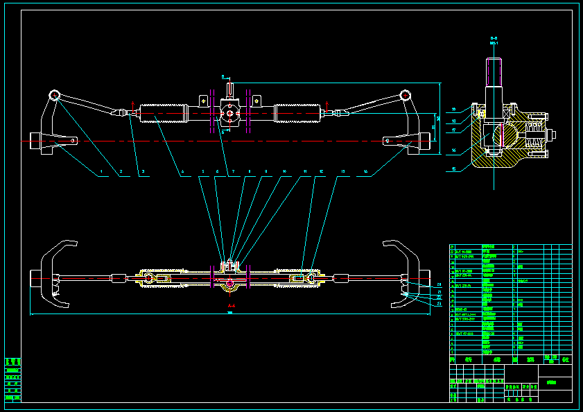583x412 pixels.
Task: Click part callout number 10
Action: (x=284, y=171)
